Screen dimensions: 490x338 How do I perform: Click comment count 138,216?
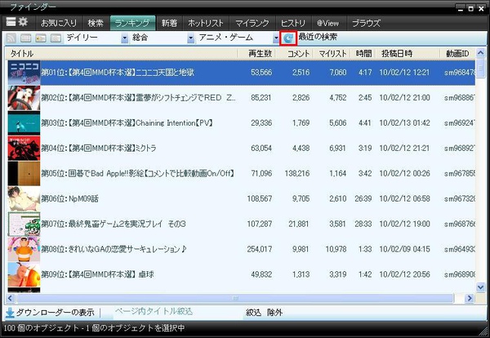click(x=297, y=173)
